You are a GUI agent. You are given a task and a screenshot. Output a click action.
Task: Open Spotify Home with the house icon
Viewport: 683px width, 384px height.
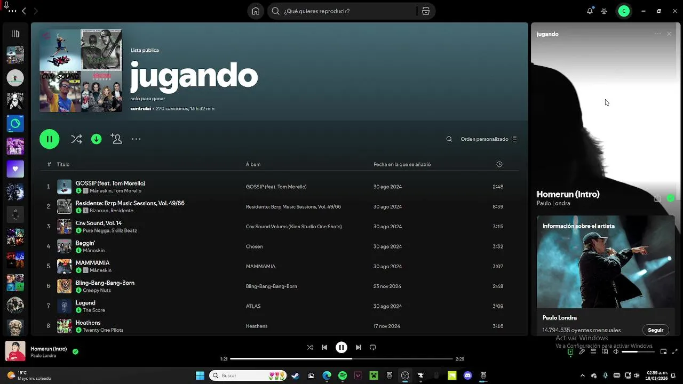(256, 11)
